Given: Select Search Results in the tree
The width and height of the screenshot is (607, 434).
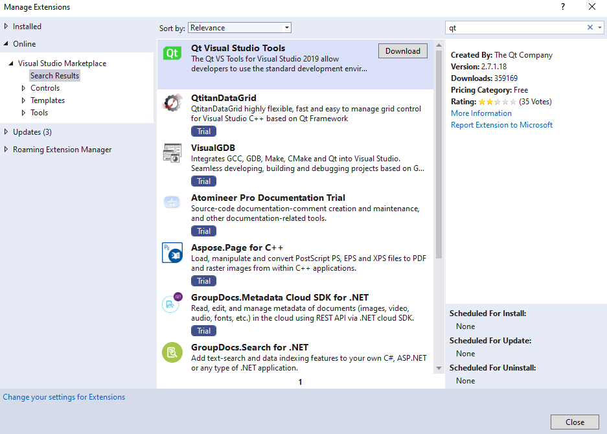Looking at the screenshot, I should click(54, 76).
